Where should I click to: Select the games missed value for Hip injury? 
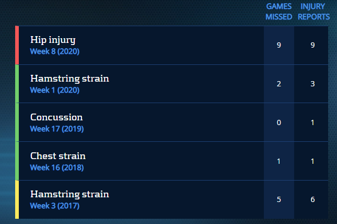pyautogui.click(x=279, y=46)
